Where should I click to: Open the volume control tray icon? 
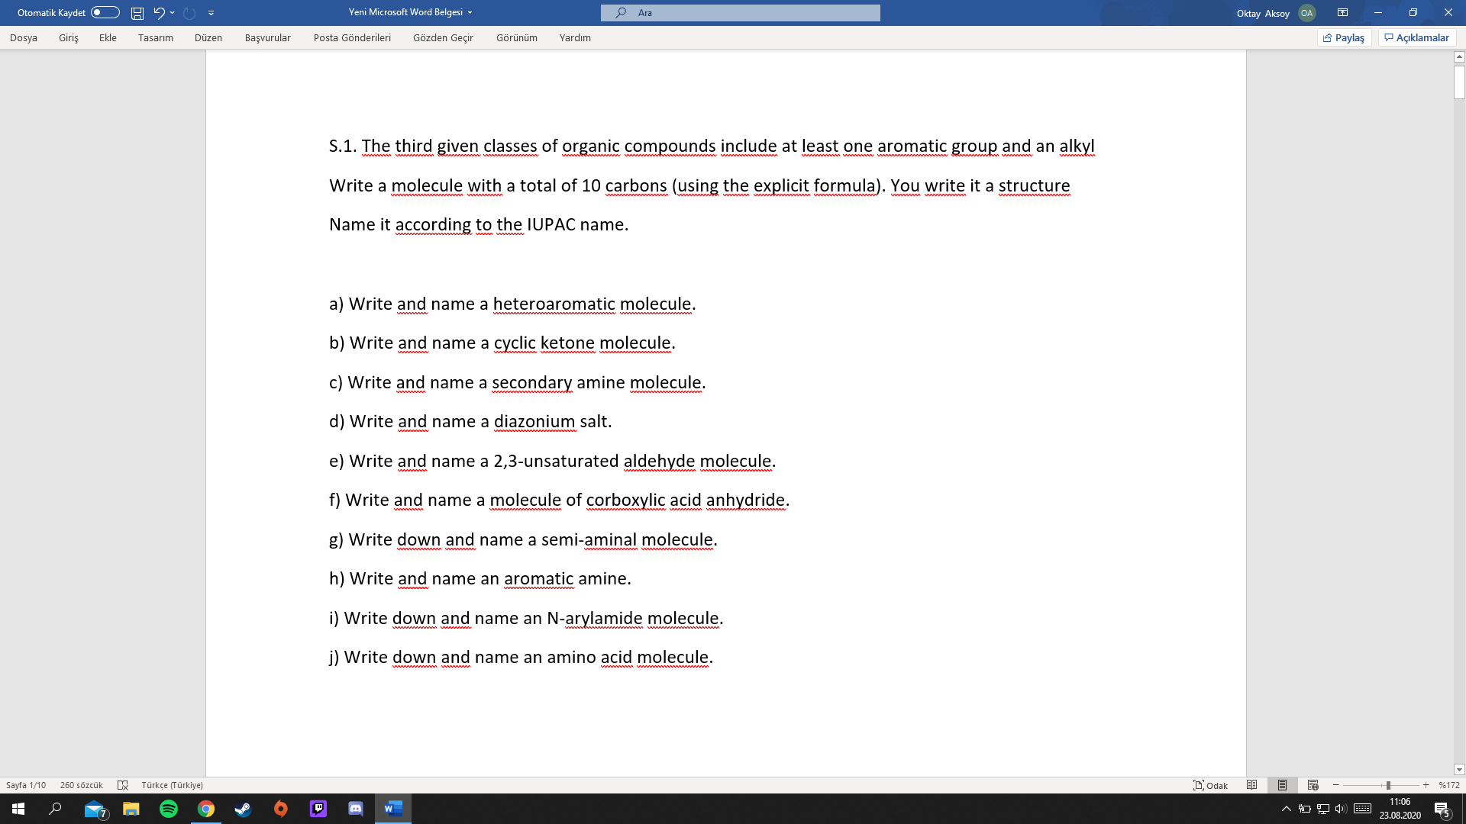point(1342,809)
